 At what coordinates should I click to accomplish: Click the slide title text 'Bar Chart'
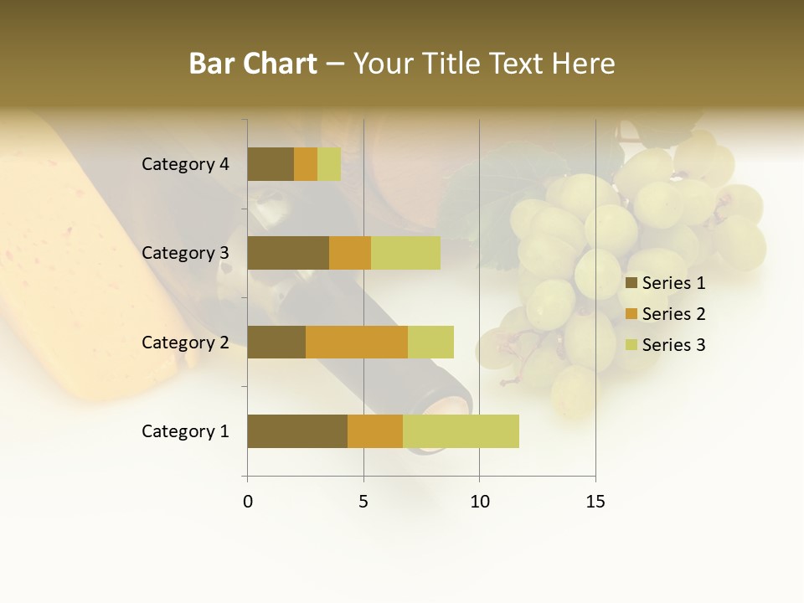pyautogui.click(x=252, y=64)
